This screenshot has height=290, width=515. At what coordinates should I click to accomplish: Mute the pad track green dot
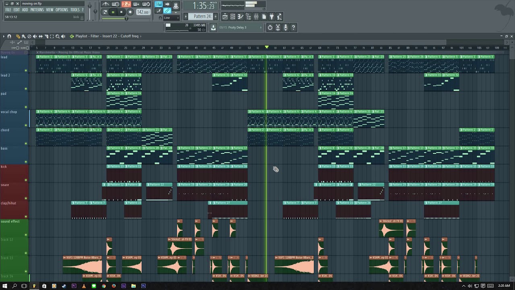[26, 107]
